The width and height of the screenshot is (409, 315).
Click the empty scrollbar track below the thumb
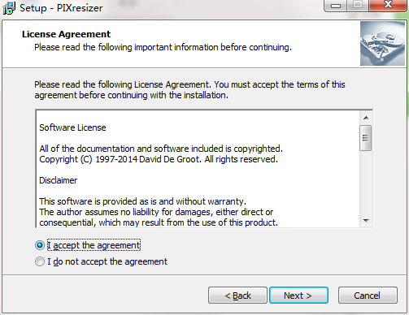(x=366, y=183)
